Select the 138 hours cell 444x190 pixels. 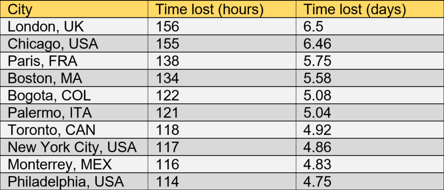click(x=167, y=61)
